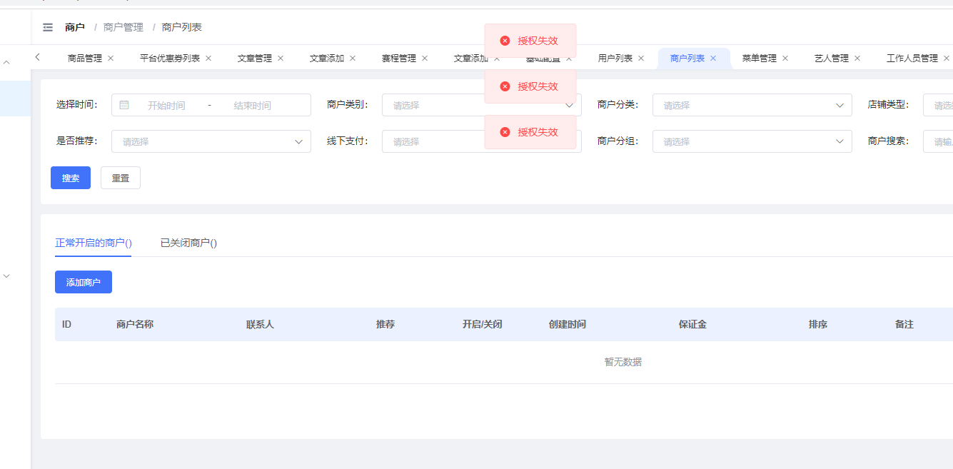Open the 文章管理 page tab
The width and height of the screenshot is (953, 469).
pos(255,59)
